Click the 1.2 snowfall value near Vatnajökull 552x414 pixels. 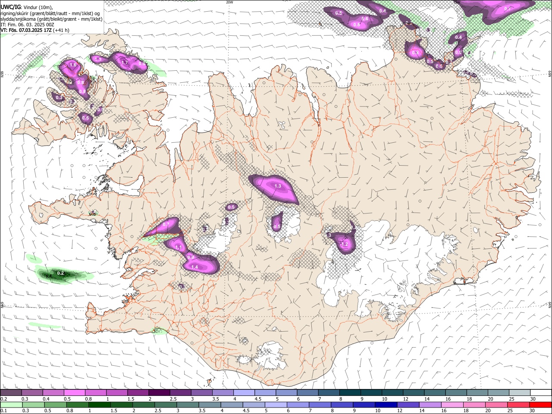[345, 245]
